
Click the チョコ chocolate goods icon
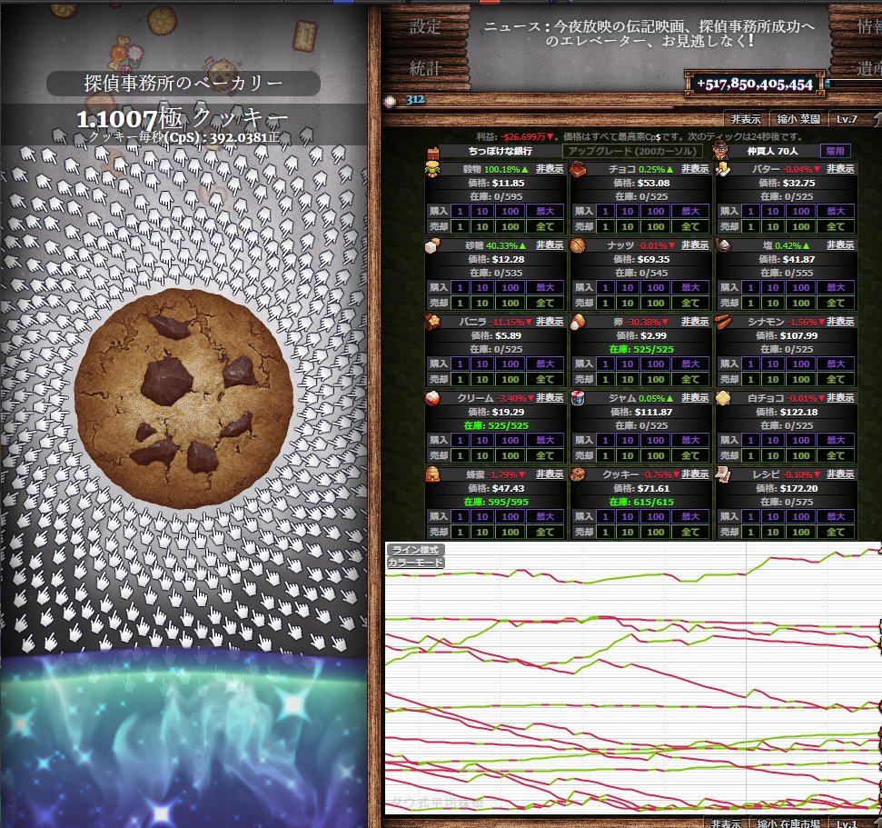pyautogui.click(x=578, y=169)
